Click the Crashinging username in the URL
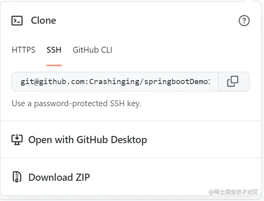This screenshot has width=264, height=201. (108, 82)
